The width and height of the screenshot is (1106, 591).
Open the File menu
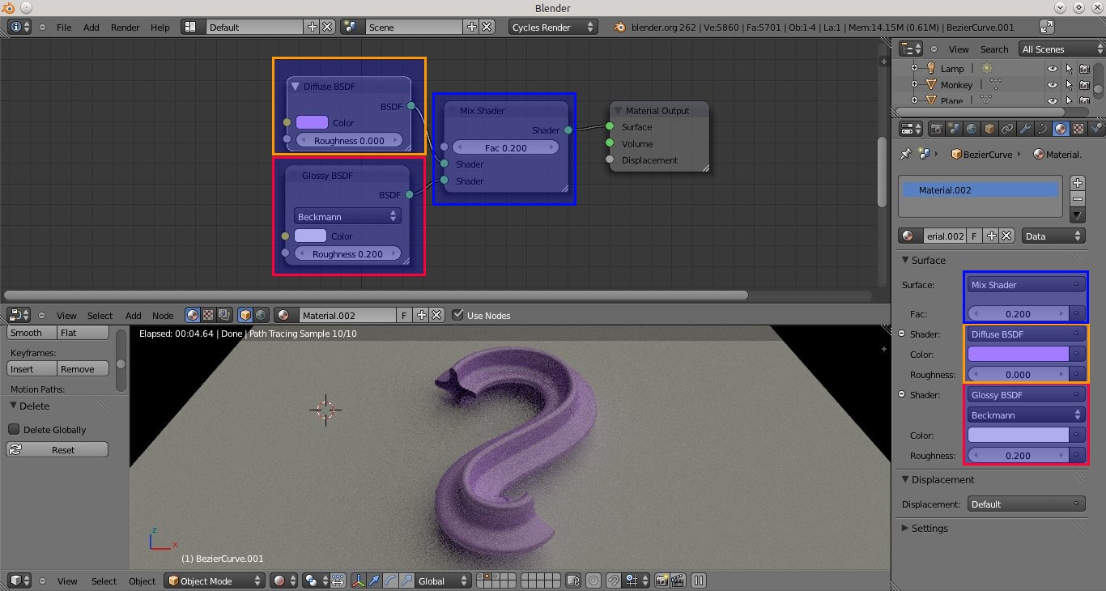(64, 27)
